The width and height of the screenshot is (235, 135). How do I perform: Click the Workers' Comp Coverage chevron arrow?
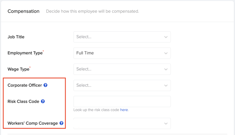click(166, 124)
